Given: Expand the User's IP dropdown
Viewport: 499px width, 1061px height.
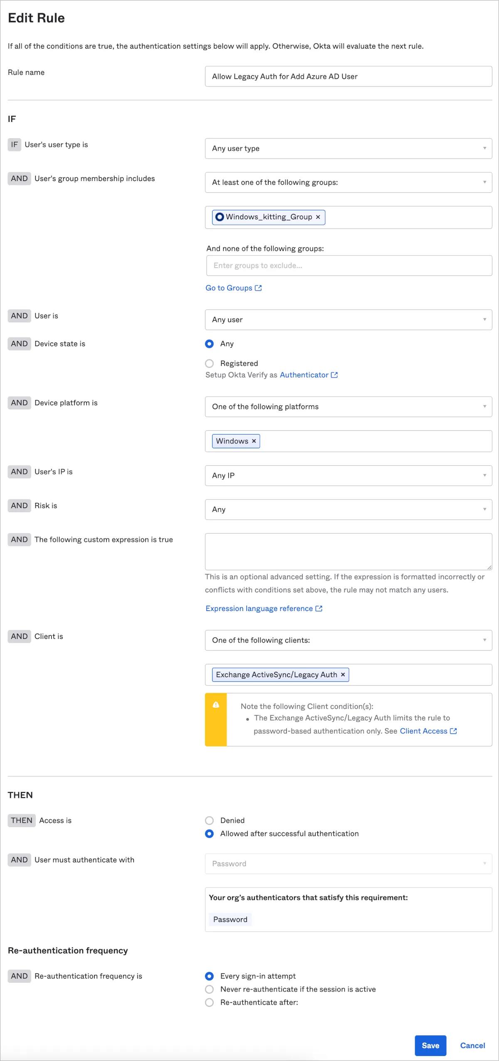Looking at the screenshot, I should coord(348,475).
